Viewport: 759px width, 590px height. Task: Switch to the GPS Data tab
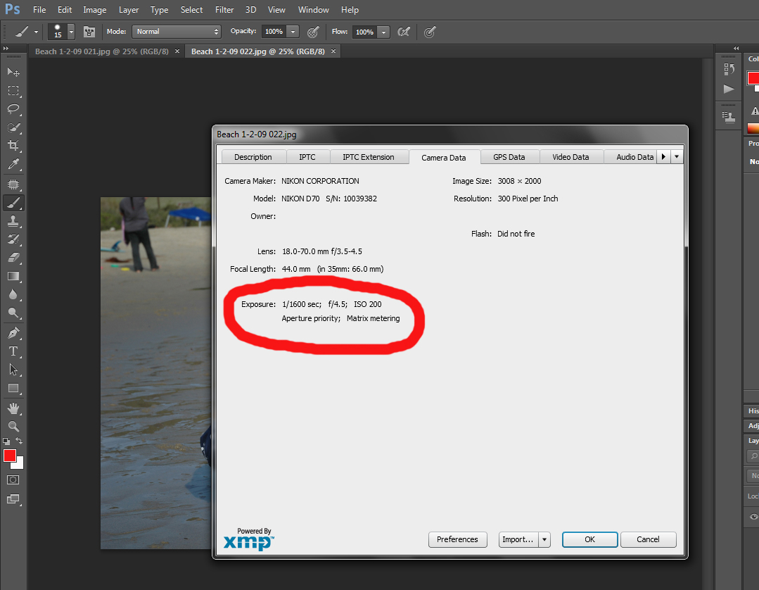(509, 157)
